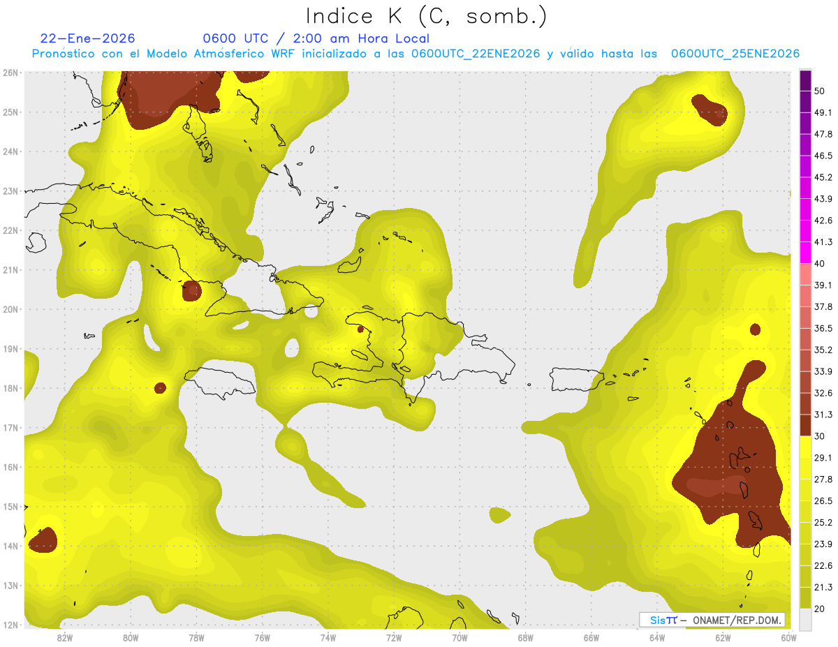The height and width of the screenshot is (647, 838).
Task: Click the '29.1' color scale label
Action: (823, 458)
